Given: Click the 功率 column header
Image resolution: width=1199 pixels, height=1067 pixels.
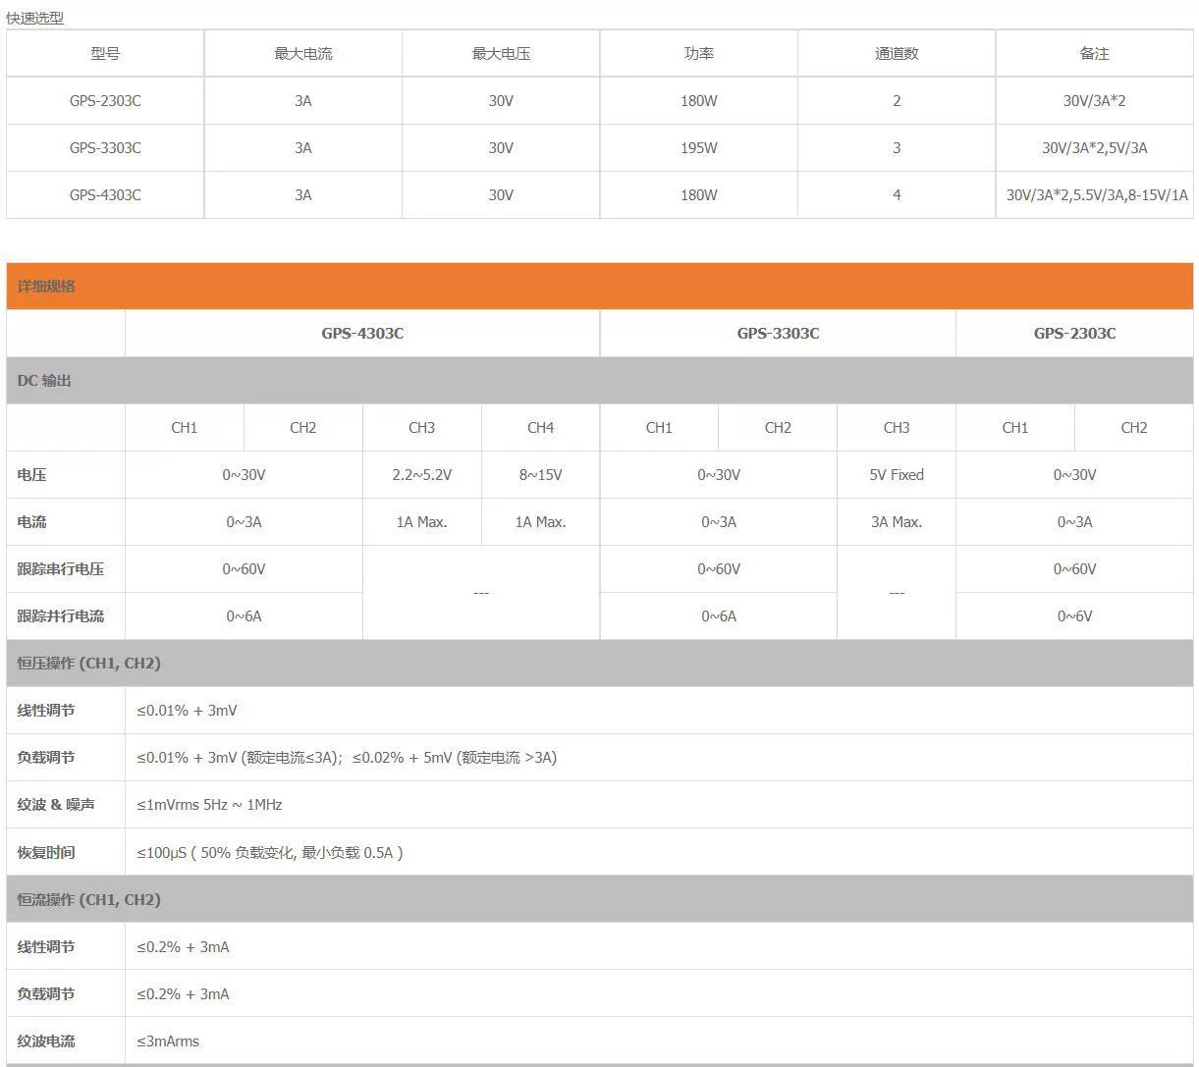Looking at the screenshot, I should pyautogui.click(x=699, y=54).
